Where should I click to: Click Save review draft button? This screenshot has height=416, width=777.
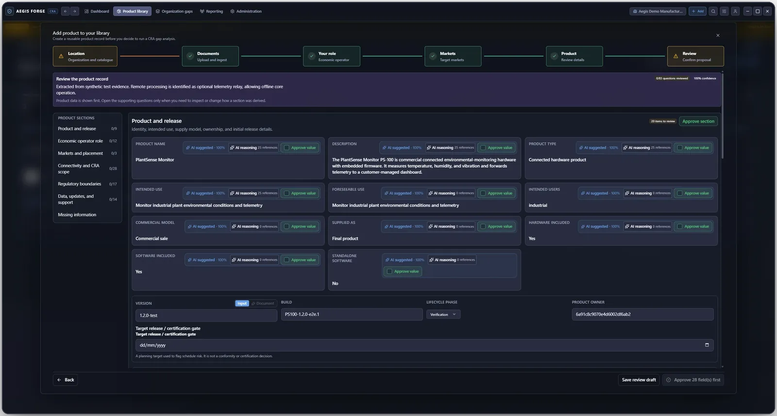point(639,380)
